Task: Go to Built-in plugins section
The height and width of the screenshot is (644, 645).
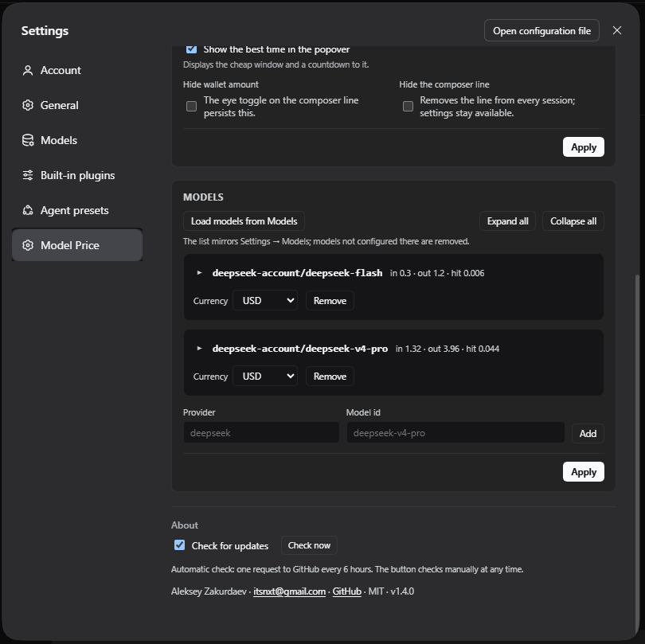Action: (77, 175)
